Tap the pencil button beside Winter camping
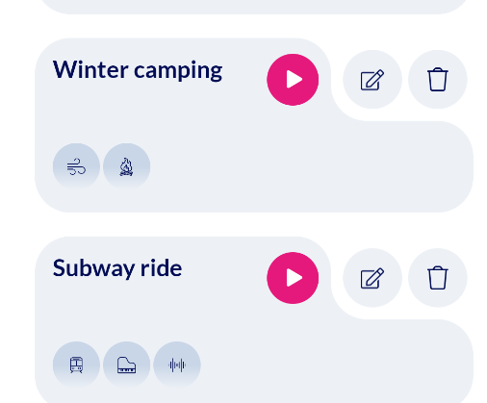Screen dimensions: 487x403 click(x=372, y=80)
